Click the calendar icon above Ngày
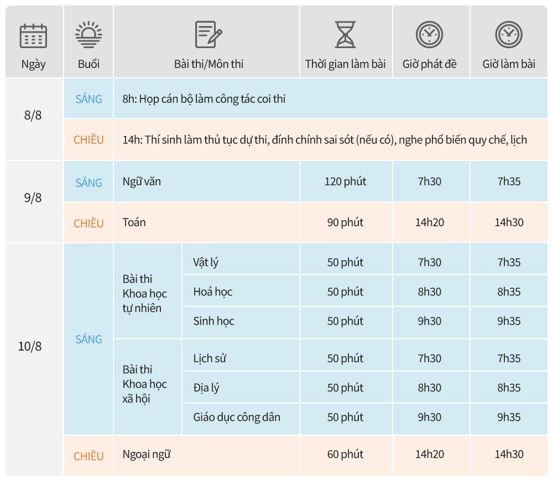 (33, 36)
